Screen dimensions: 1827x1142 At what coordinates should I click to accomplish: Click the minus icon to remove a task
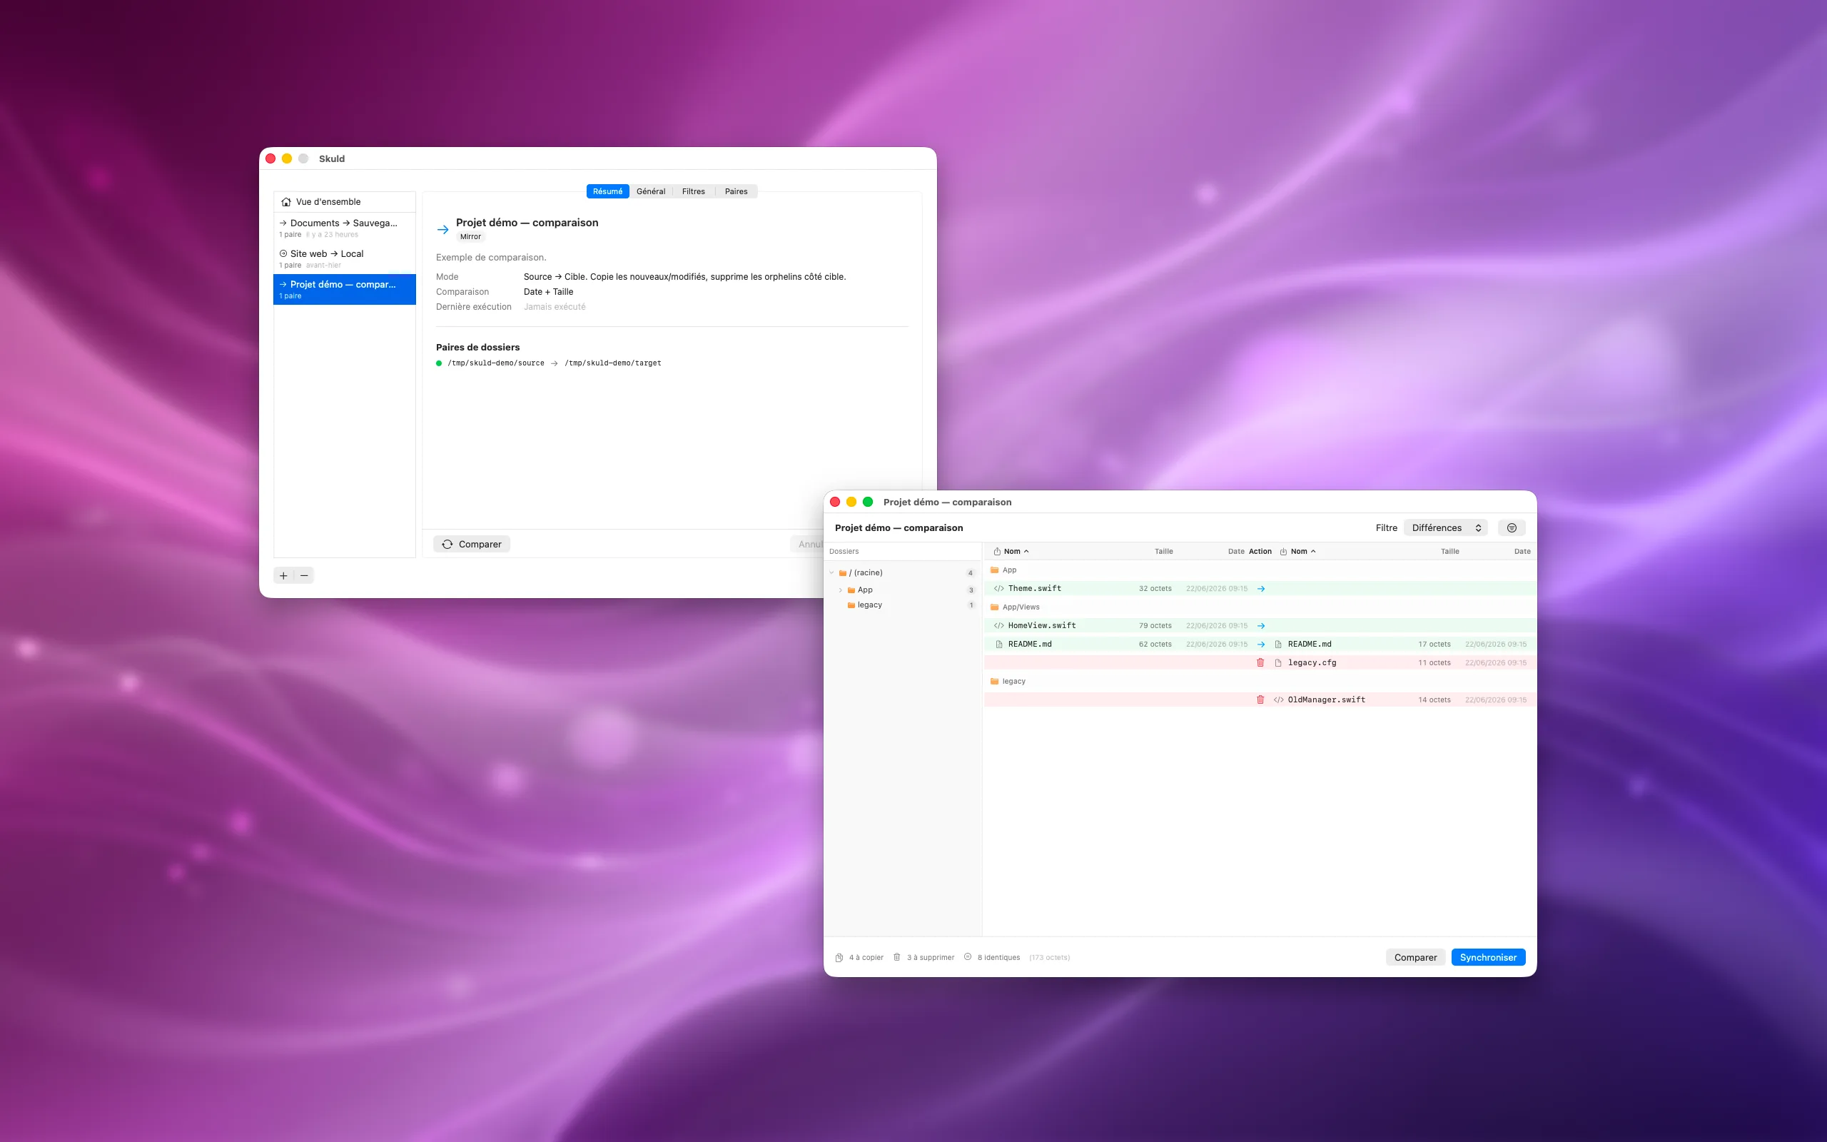[304, 575]
